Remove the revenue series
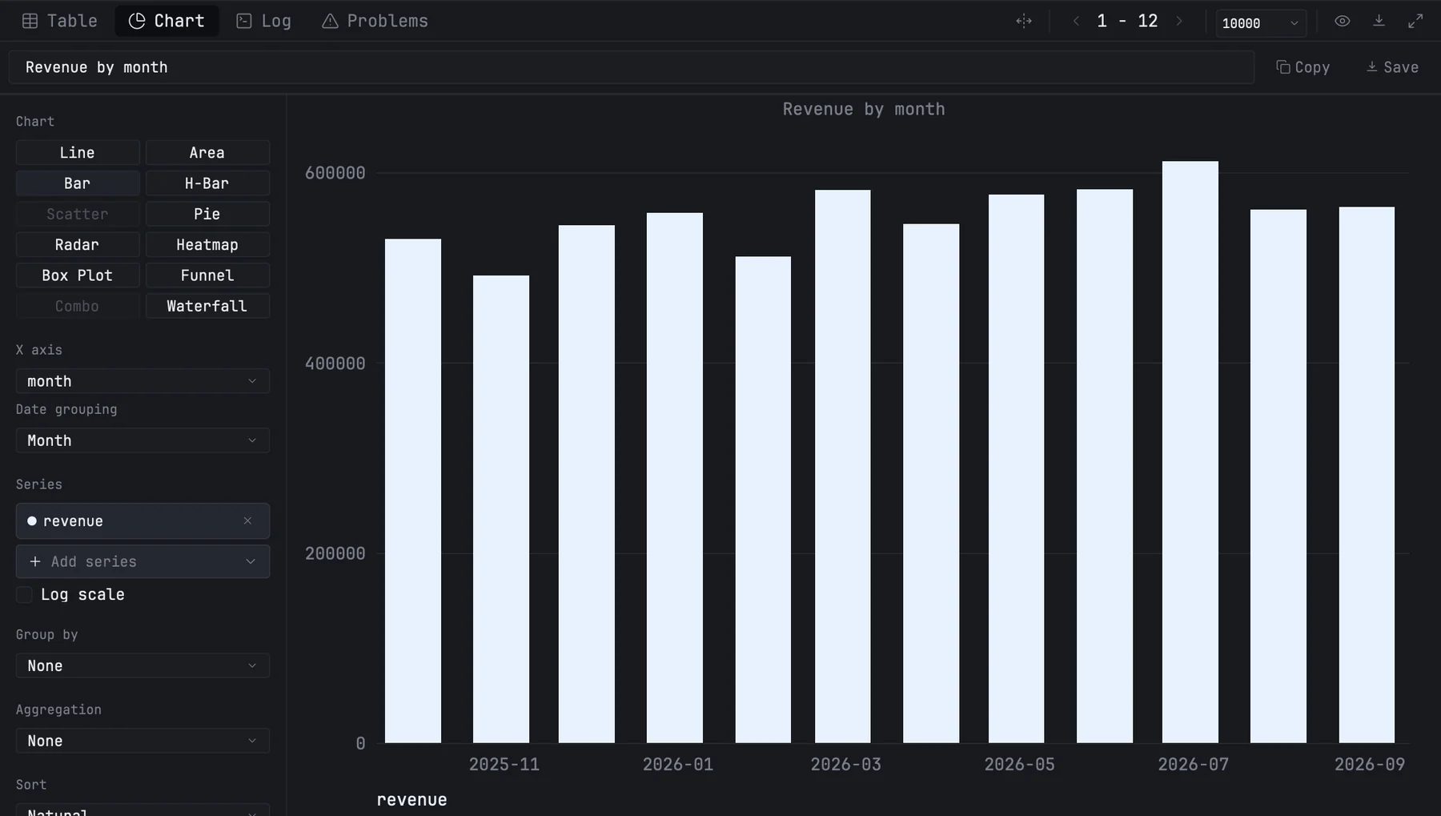Viewport: 1441px width, 816px height. click(247, 521)
